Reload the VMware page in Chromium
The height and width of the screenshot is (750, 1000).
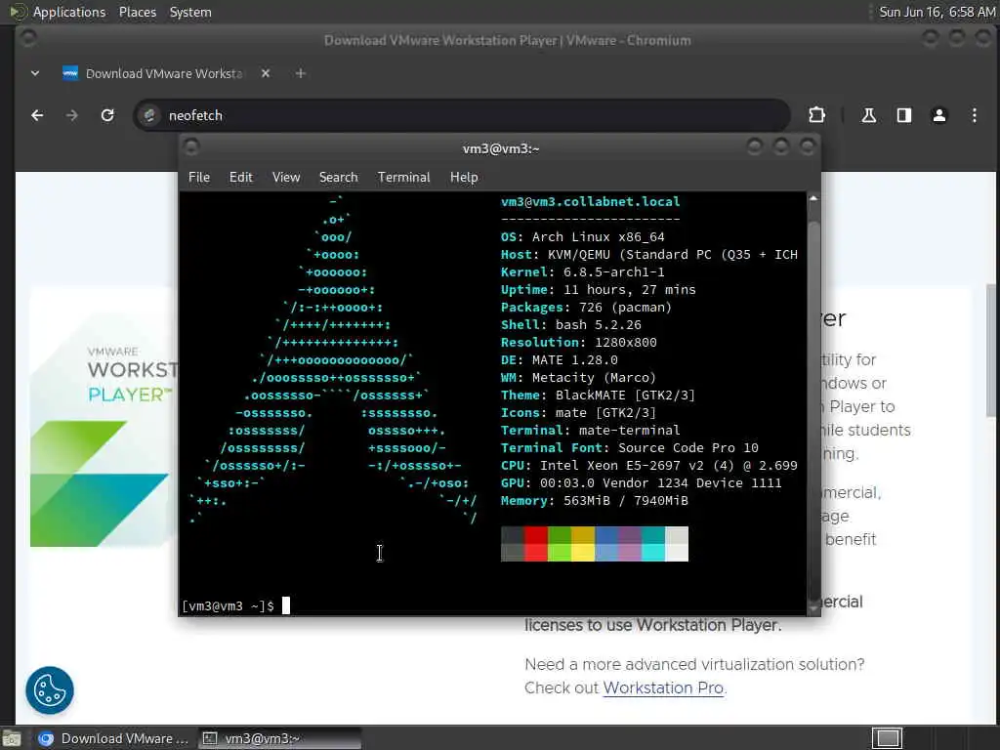click(107, 115)
